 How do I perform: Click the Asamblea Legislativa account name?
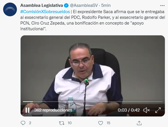pos(41,5)
